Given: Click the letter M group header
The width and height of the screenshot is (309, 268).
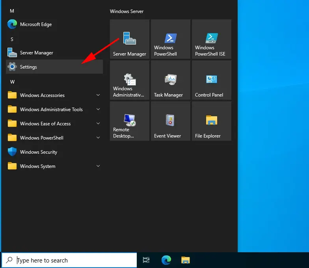Looking at the screenshot, I should [x=12, y=11].
